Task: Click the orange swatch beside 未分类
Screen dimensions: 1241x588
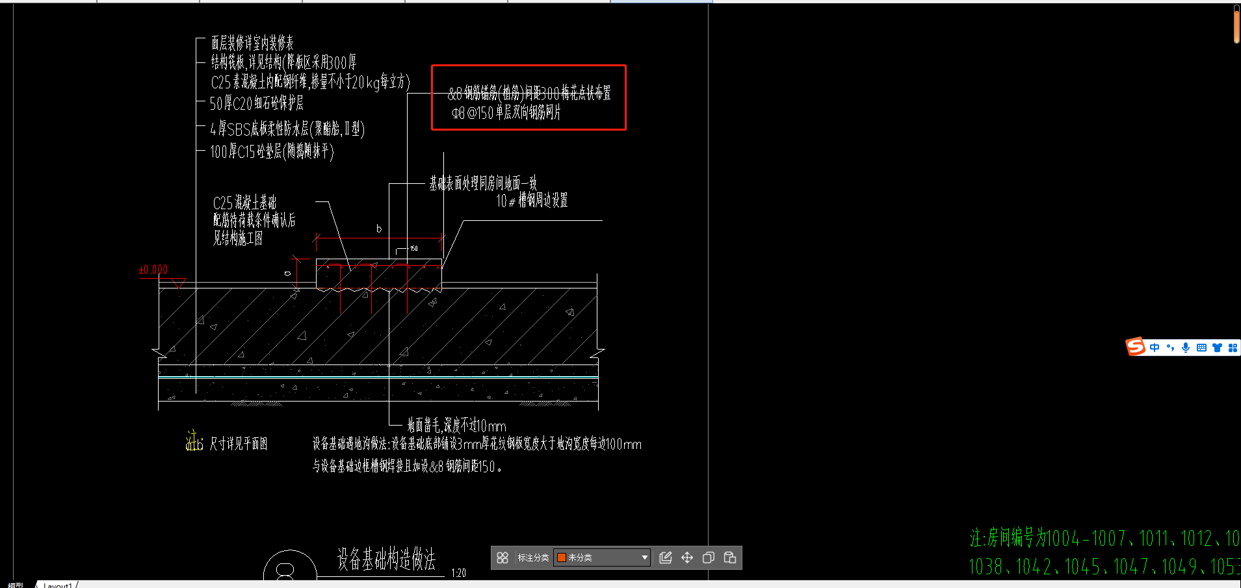Action: (562, 557)
